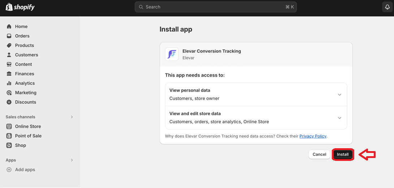Click the Marketing target icon

coord(9,93)
